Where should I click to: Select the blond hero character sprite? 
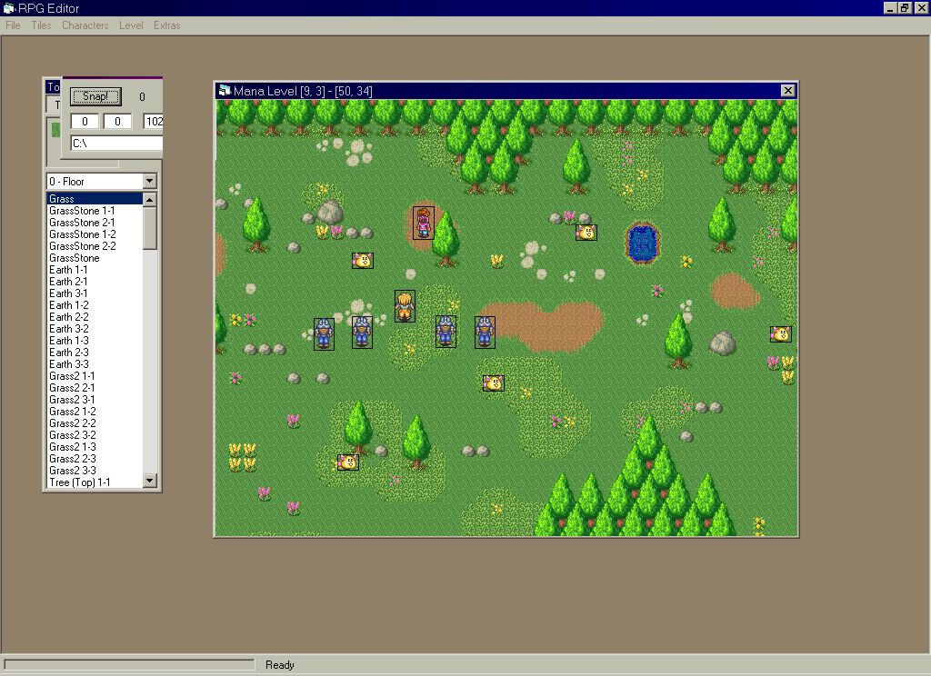click(x=405, y=305)
